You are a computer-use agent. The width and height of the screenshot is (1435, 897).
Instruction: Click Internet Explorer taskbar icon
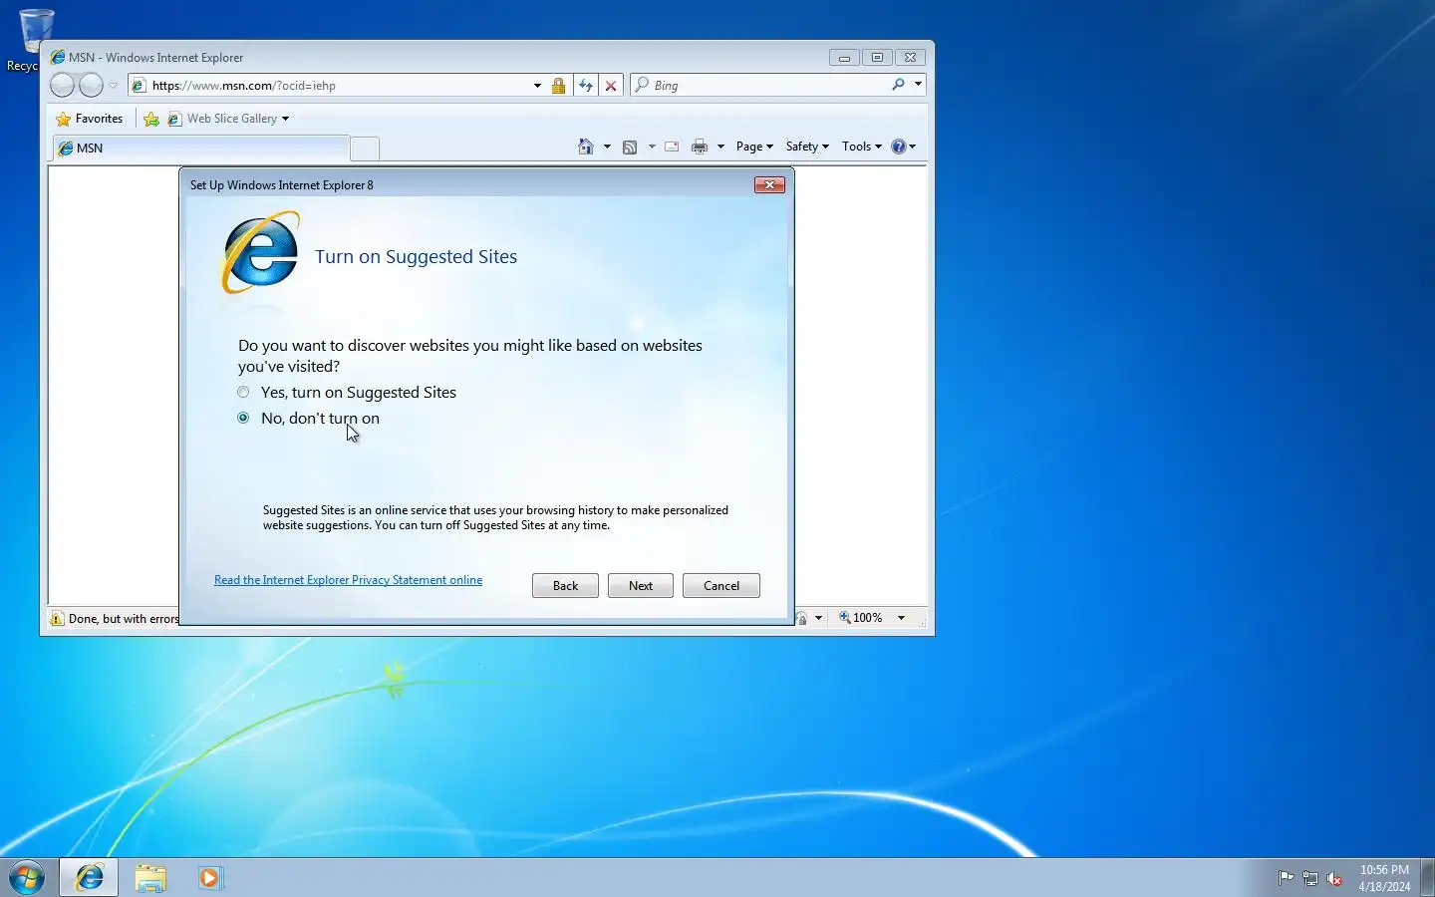pos(90,878)
